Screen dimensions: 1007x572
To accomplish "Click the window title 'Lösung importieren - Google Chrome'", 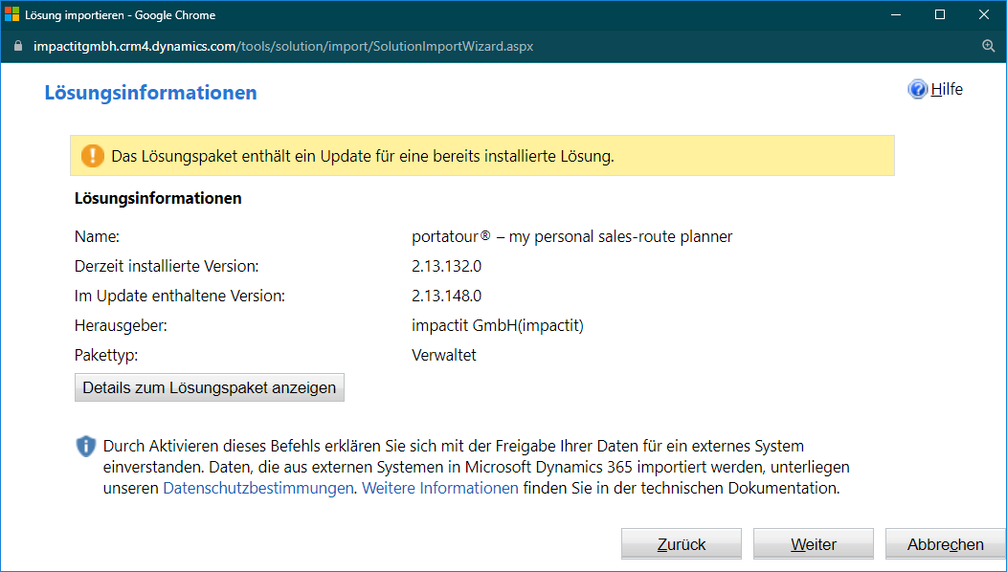I will pyautogui.click(x=120, y=14).
